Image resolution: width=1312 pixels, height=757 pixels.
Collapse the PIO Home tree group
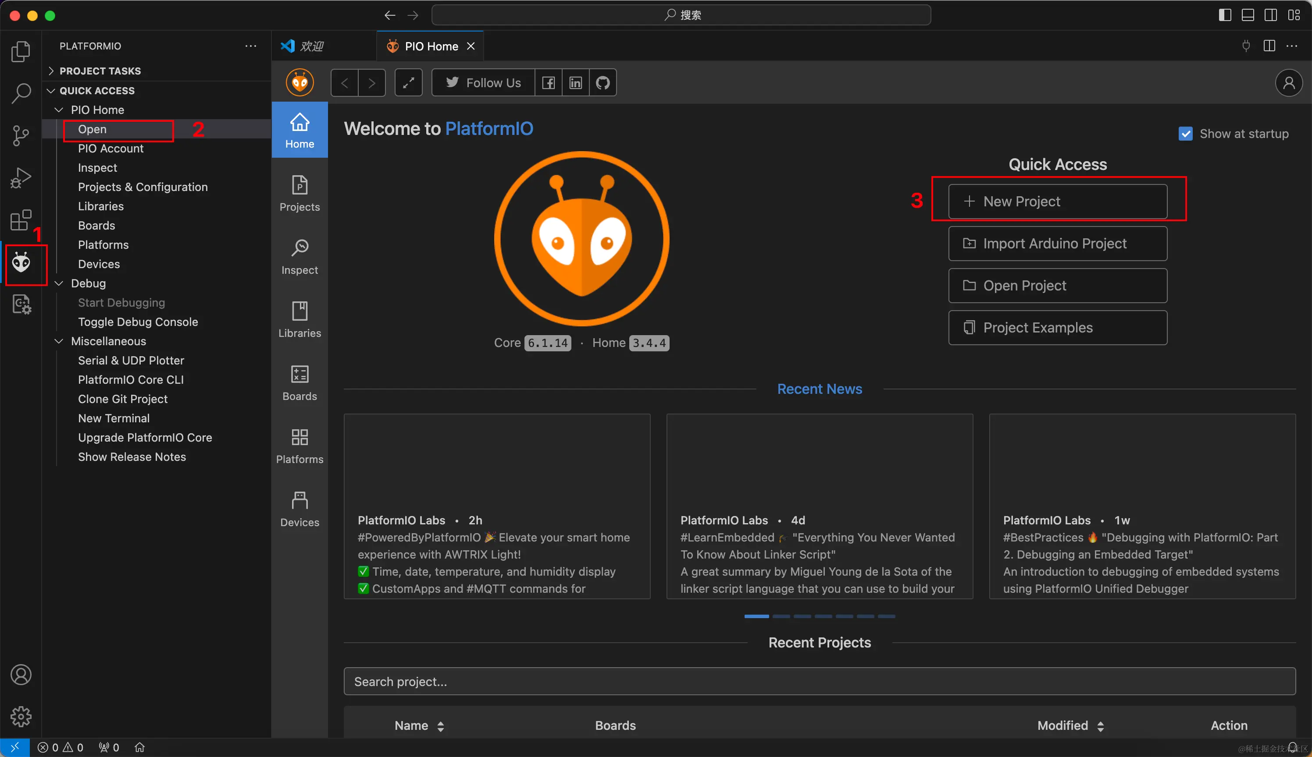click(59, 110)
